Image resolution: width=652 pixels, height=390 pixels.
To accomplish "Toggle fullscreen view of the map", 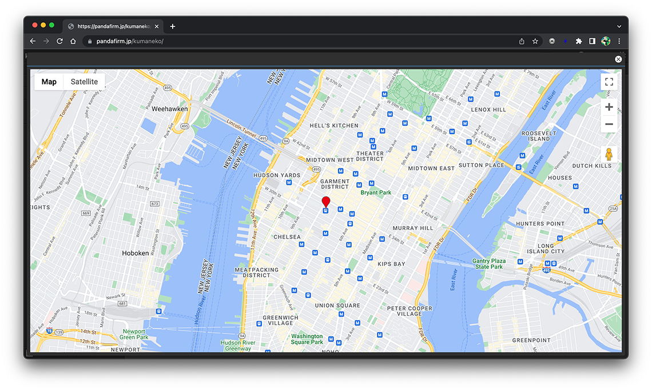I will pos(609,82).
